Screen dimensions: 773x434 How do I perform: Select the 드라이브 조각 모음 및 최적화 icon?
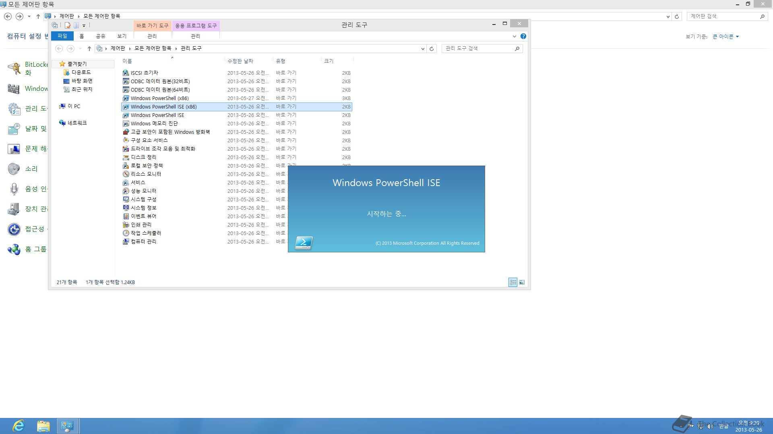tap(126, 149)
